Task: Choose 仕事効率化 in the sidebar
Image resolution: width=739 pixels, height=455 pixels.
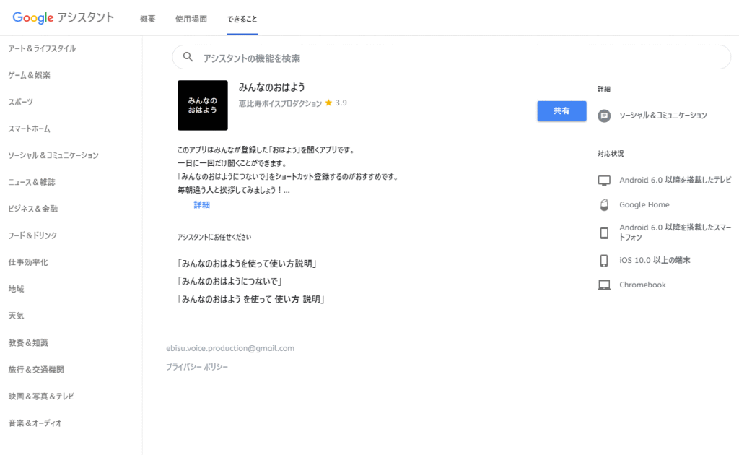Action: (x=28, y=262)
